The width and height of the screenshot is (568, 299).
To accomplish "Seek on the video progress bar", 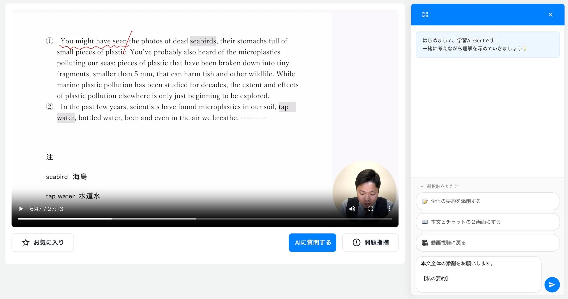I will click(205, 219).
